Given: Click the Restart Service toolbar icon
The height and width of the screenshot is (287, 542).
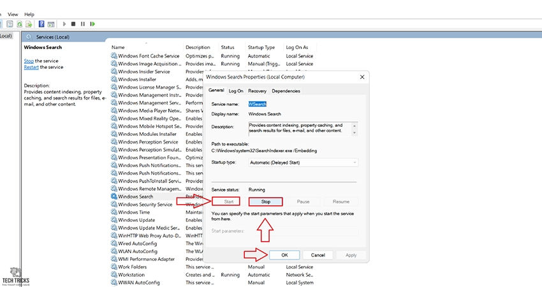Looking at the screenshot, I should (x=92, y=24).
